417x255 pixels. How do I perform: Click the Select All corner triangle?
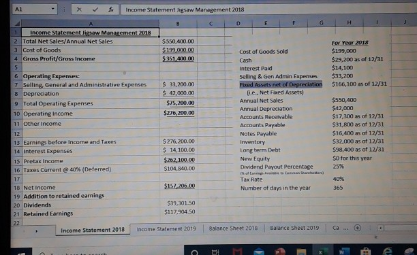coord(17,24)
